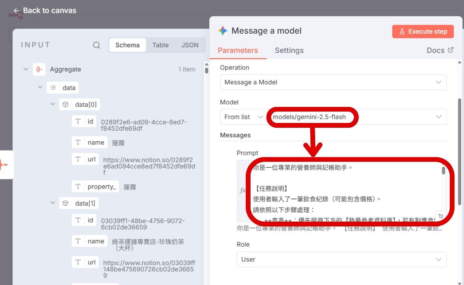Open the Prompt pop-out editor icon
This screenshot has width=464, height=285.
441,216
